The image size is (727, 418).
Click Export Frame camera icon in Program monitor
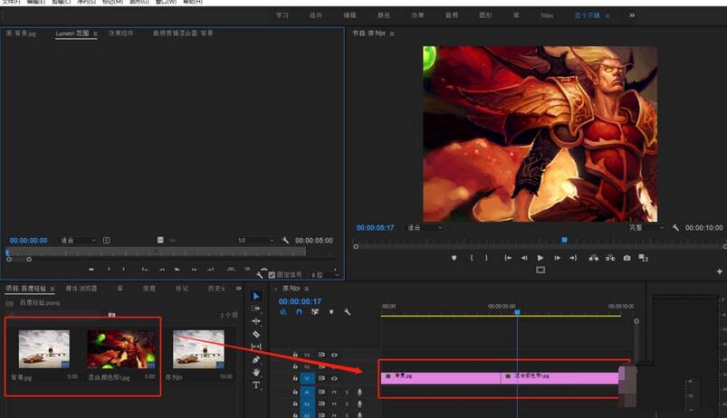pyautogui.click(x=627, y=258)
